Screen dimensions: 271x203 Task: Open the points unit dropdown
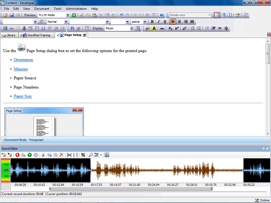tap(145, 22)
